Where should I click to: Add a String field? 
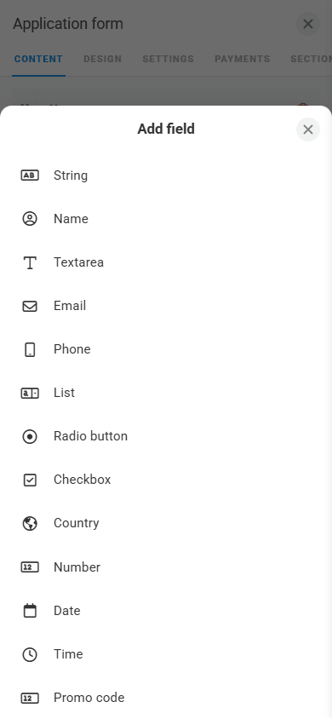click(x=166, y=175)
